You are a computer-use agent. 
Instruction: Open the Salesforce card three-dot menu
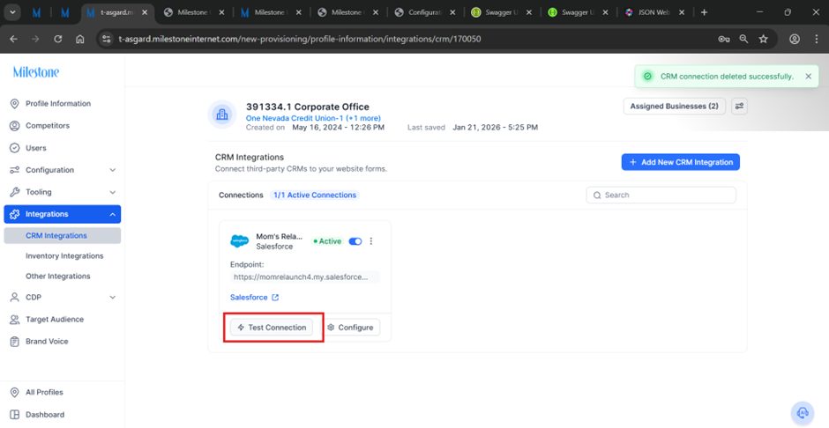(371, 241)
